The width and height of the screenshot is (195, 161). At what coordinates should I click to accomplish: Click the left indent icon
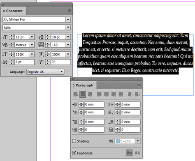pos(75,105)
